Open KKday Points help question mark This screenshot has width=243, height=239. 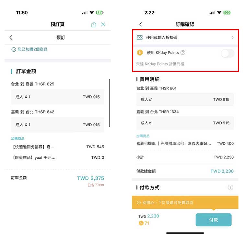pos(183,53)
